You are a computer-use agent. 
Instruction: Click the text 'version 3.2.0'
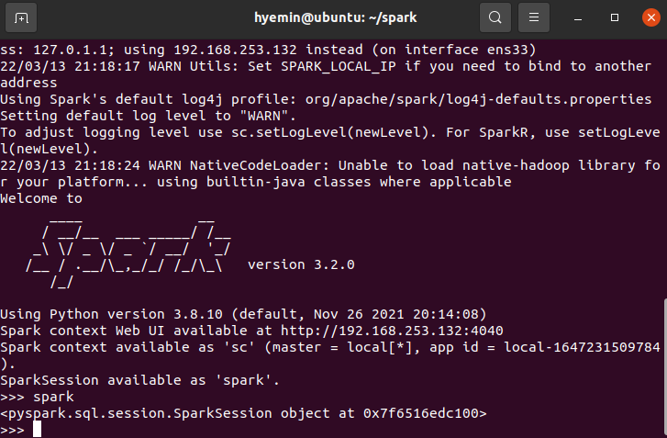click(301, 264)
